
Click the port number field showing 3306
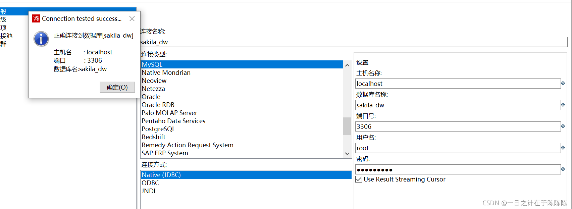tap(458, 126)
